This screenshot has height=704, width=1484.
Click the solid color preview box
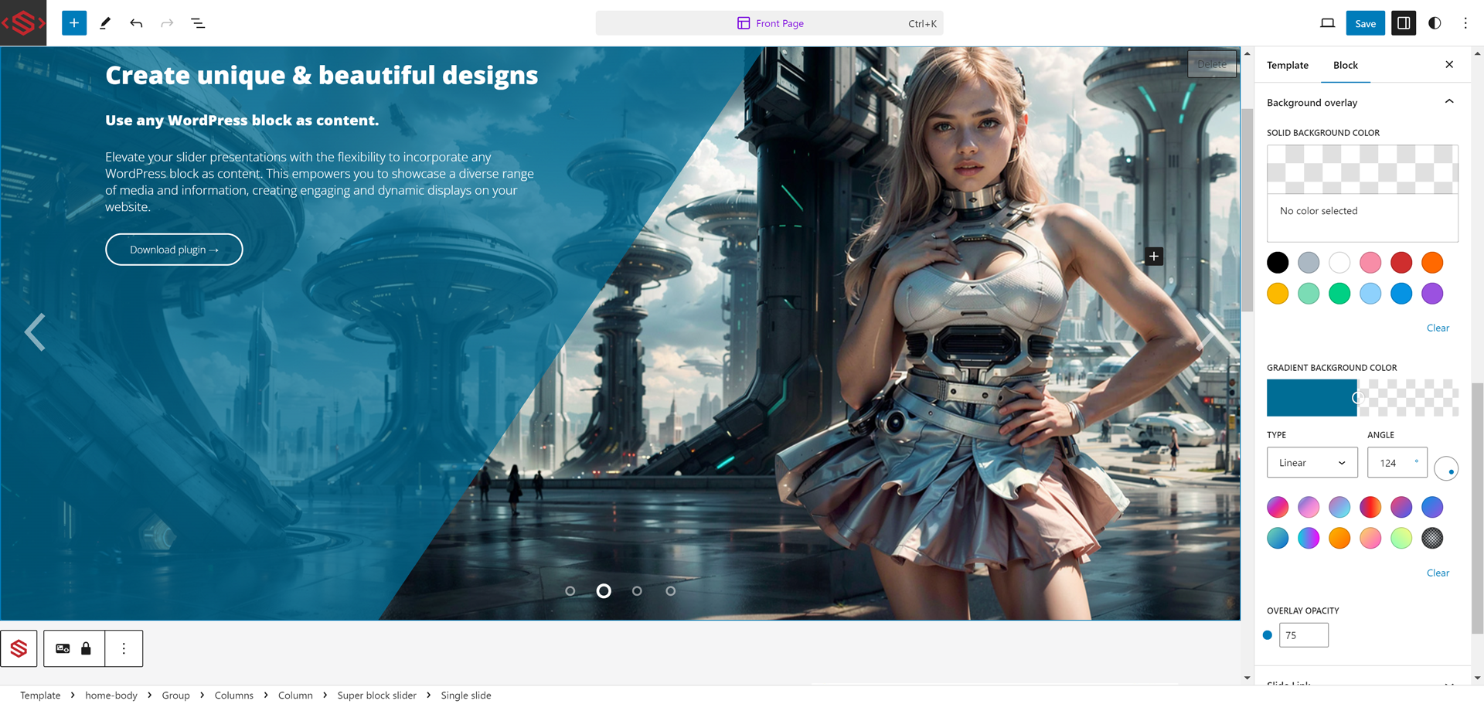[1363, 193]
